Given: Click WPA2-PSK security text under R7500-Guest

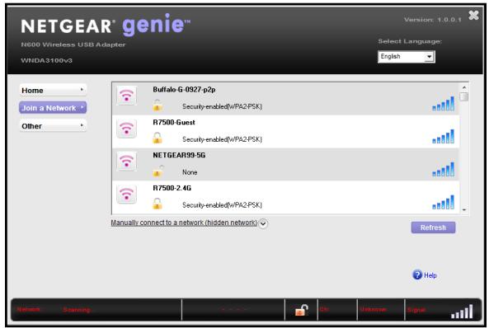Looking at the screenshot, I should pos(222,139).
